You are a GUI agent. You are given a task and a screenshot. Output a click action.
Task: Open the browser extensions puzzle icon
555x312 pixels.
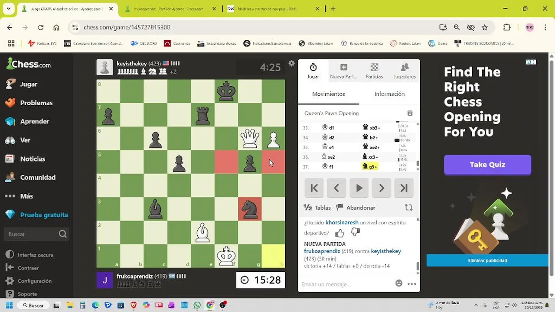tap(507, 27)
